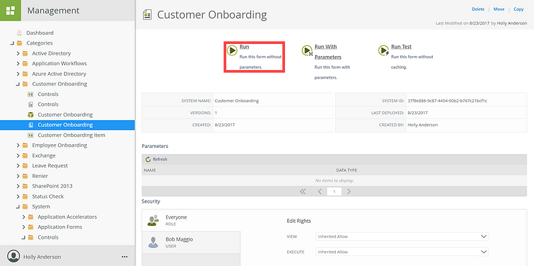Click the Run link text
The height and width of the screenshot is (266, 534).
pyautogui.click(x=244, y=47)
